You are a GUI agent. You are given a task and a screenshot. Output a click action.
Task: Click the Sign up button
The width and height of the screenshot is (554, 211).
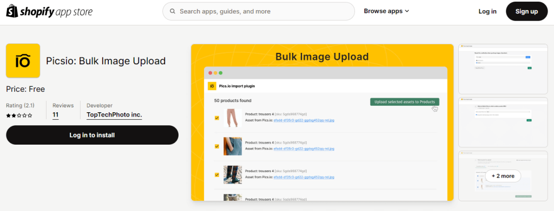pyautogui.click(x=526, y=11)
